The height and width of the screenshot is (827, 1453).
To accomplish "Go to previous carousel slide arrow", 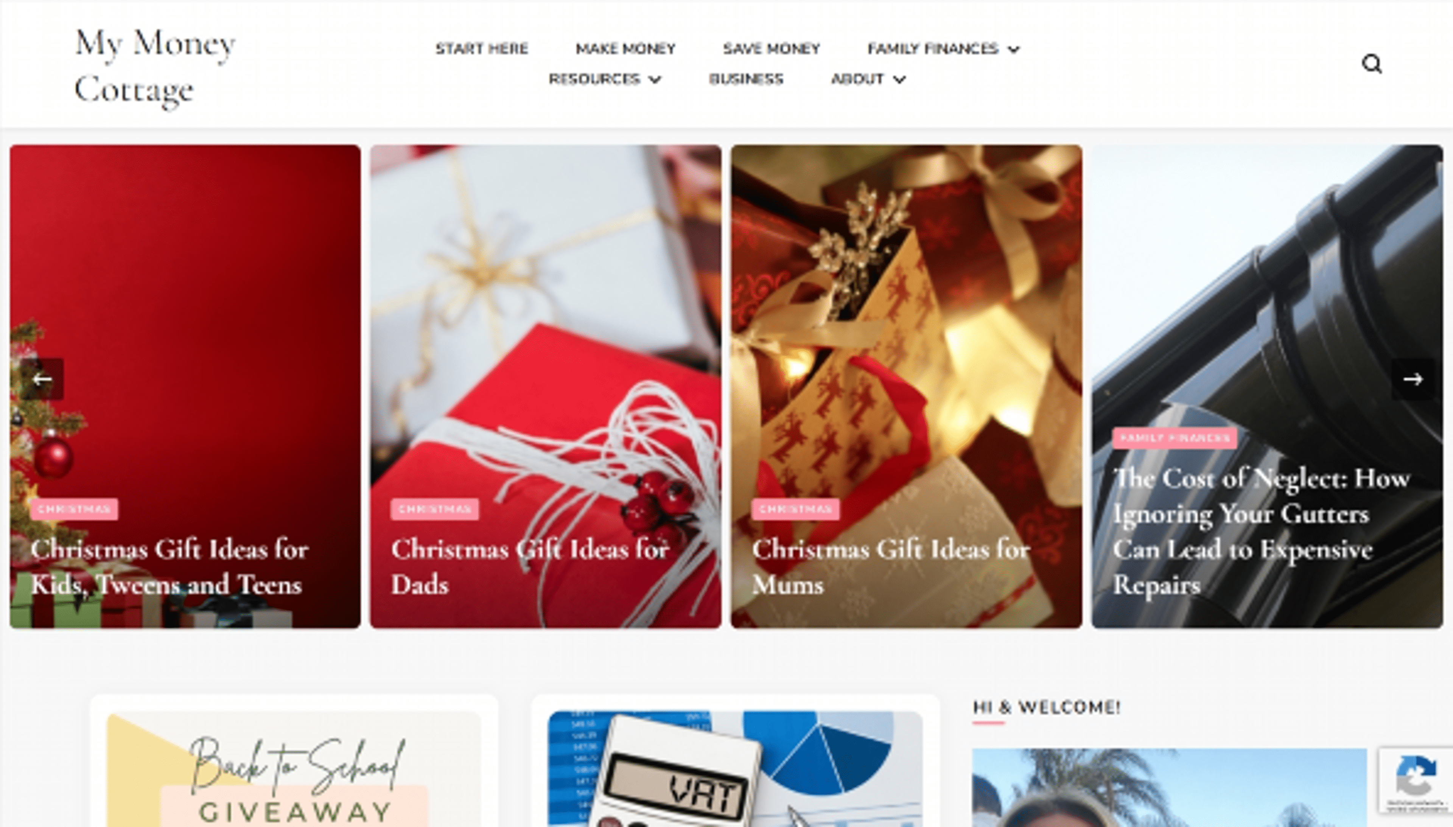I will coord(43,379).
